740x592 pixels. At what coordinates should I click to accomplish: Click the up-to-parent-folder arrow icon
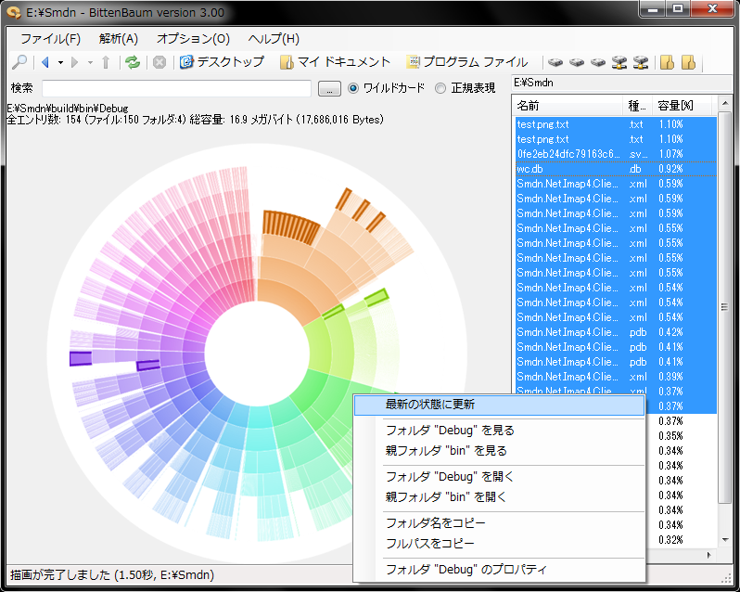tap(106, 62)
